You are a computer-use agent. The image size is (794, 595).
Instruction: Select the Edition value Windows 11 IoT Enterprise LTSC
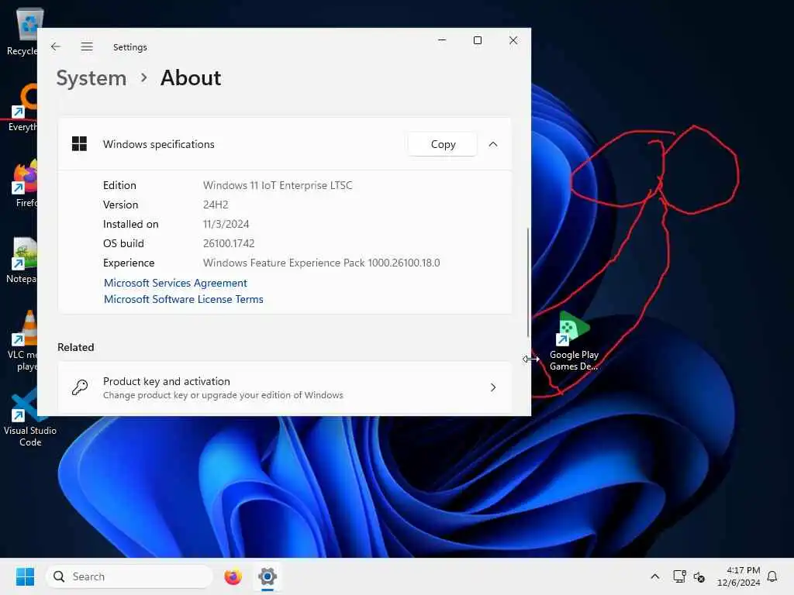point(278,185)
